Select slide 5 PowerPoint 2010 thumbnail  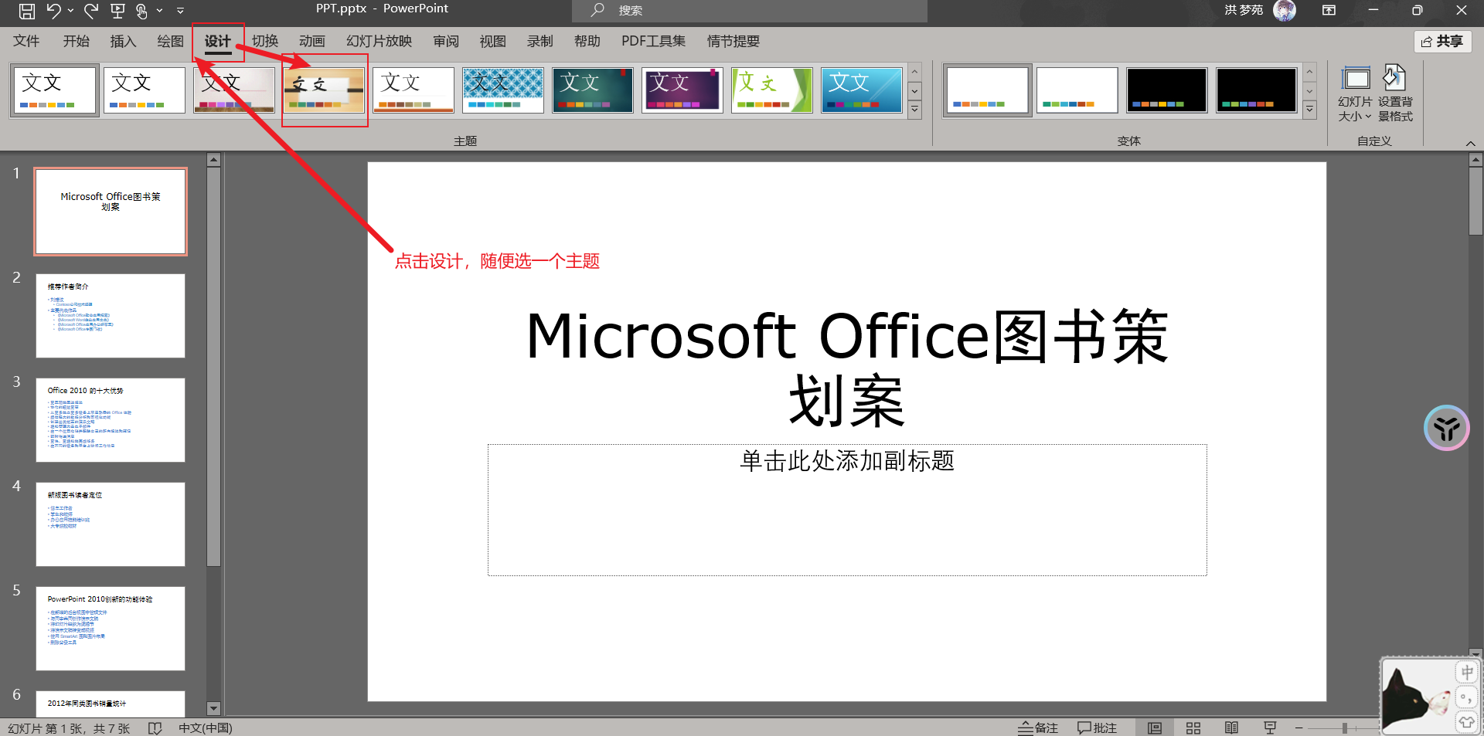[x=111, y=628]
